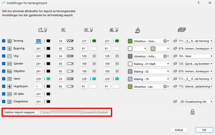Click the padlock icon beside import path
Viewport: 215px width, 135px height.
pyautogui.click(x=193, y=112)
